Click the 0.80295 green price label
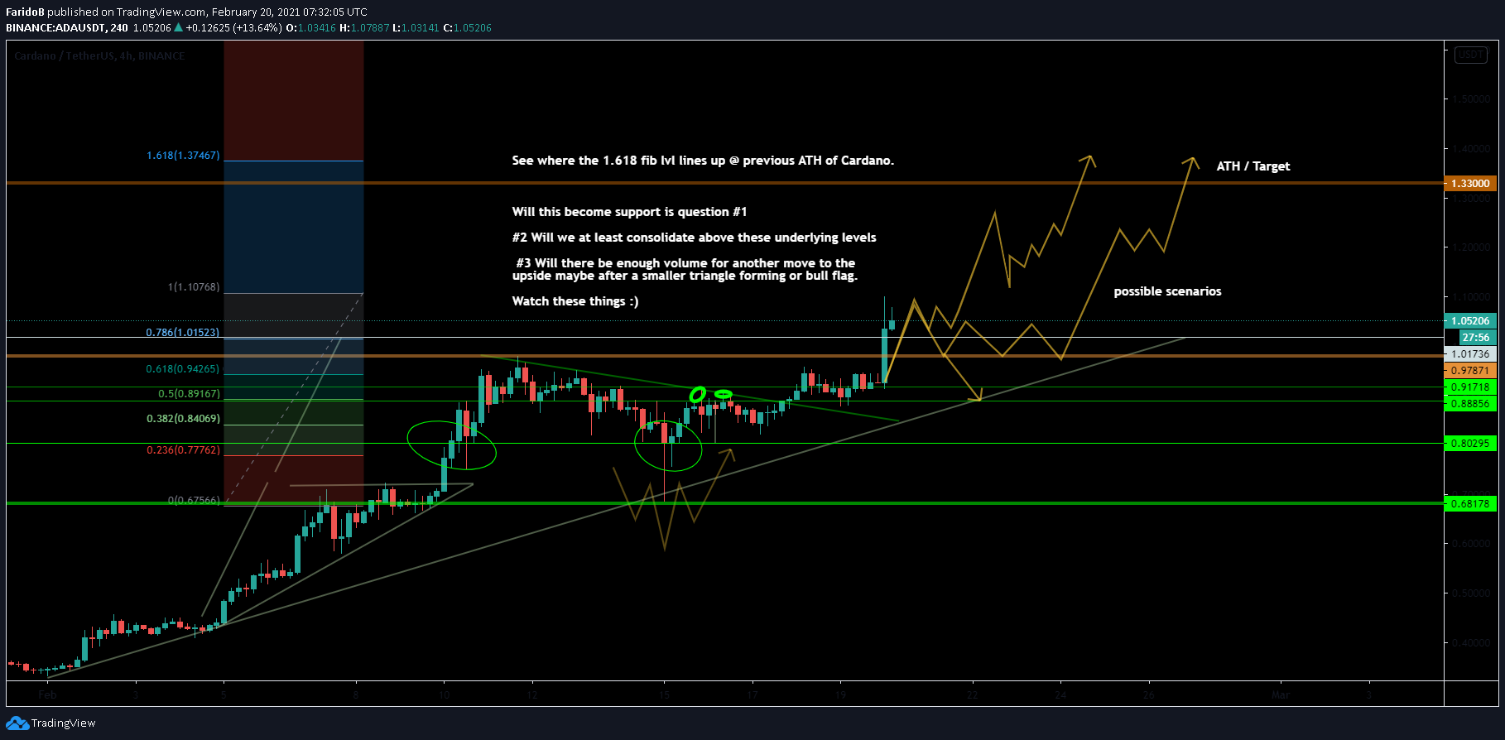Screen dimensions: 1505x740 click(1470, 444)
